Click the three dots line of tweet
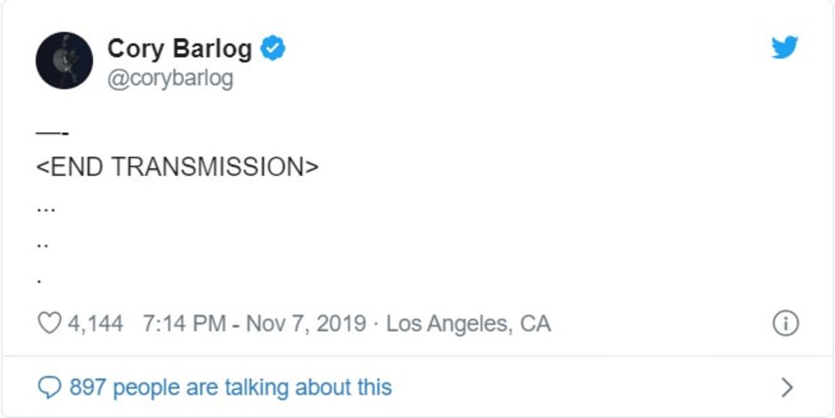 [46, 209]
